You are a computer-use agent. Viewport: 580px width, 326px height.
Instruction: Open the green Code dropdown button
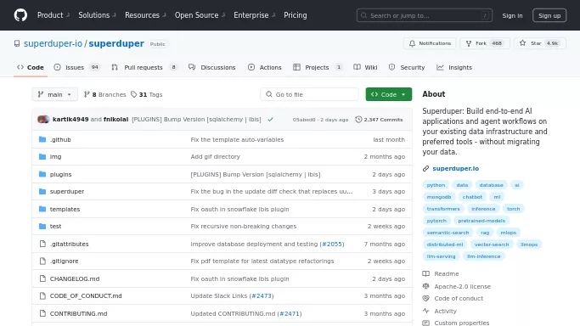389,94
